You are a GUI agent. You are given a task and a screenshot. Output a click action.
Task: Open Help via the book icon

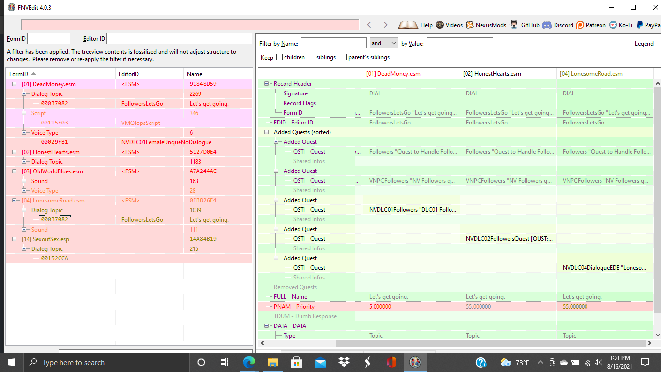pos(408,25)
